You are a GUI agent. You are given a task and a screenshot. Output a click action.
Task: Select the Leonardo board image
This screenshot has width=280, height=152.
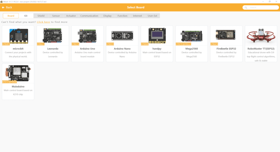(52, 35)
